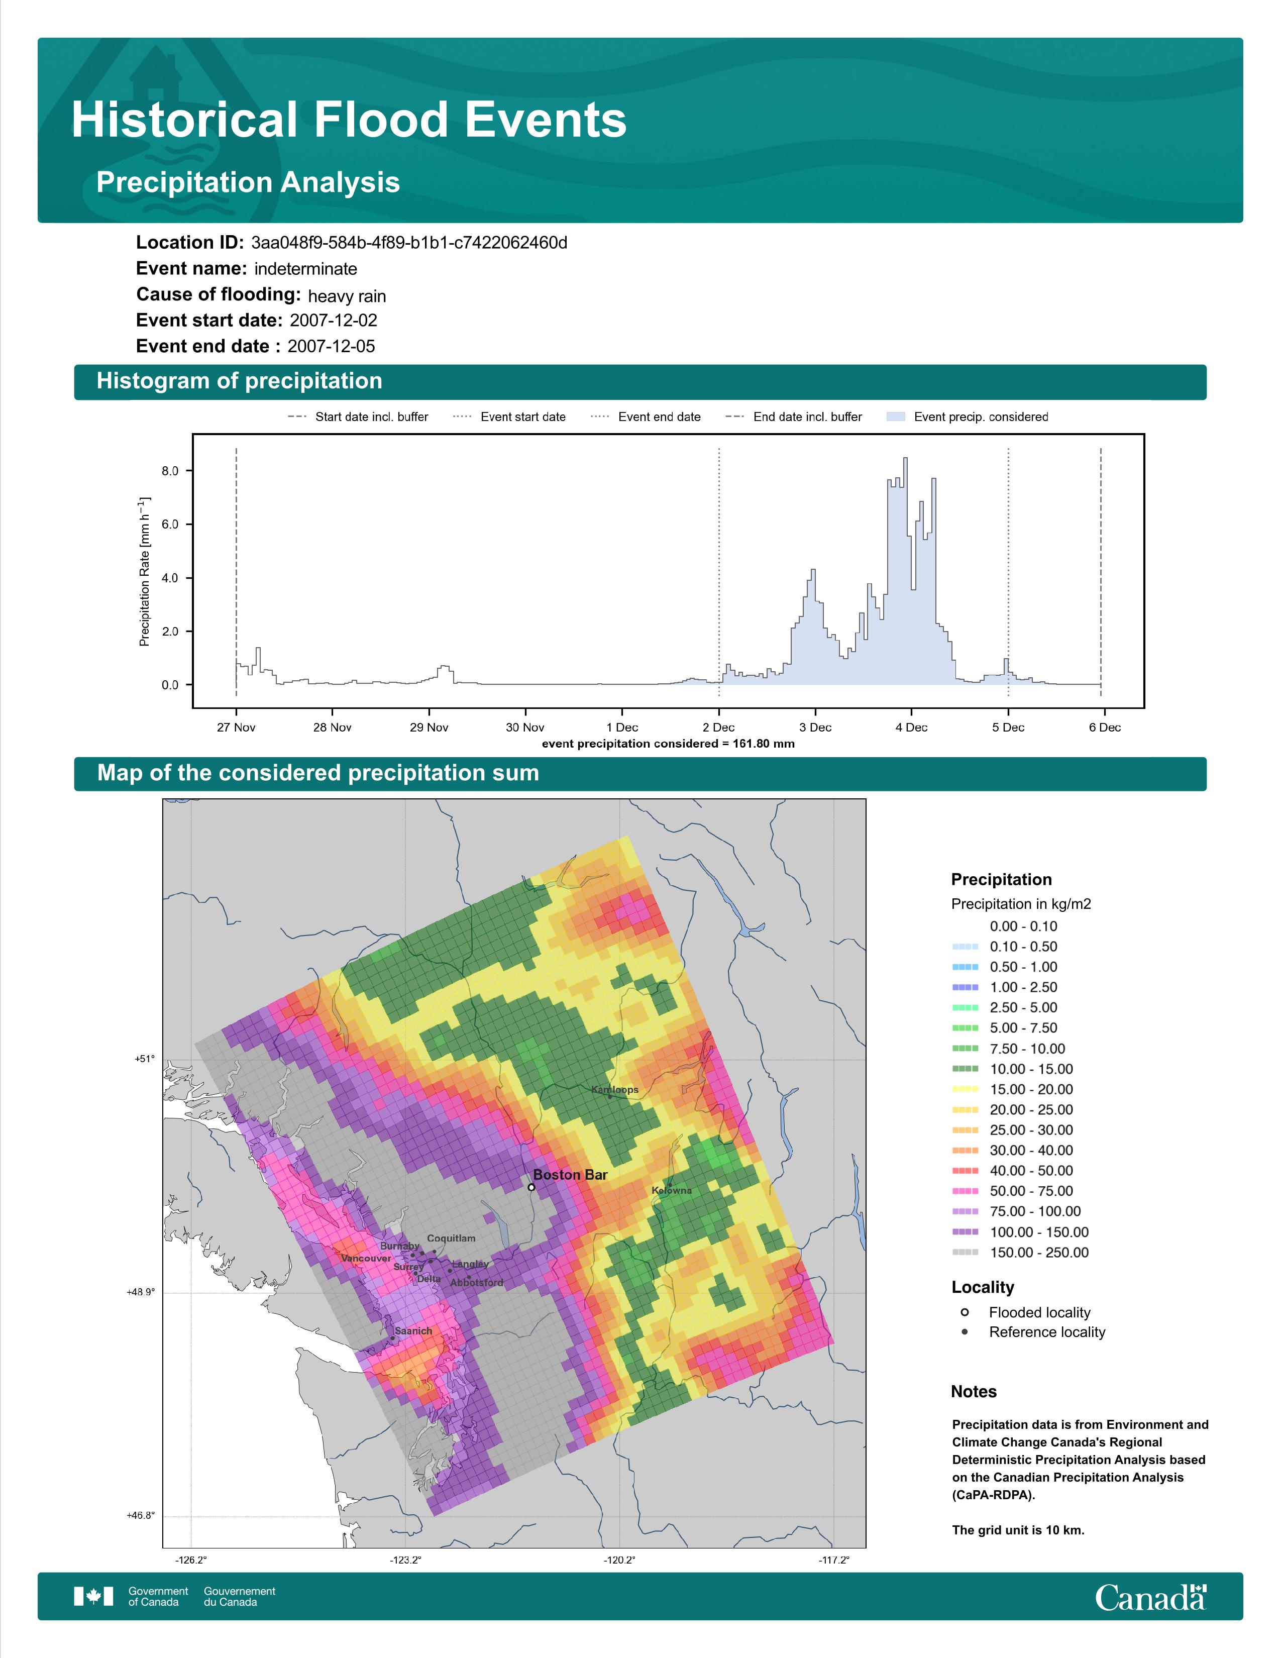Click the 30 Nov axis label
The height and width of the screenshot is (1658, 1281).
(525, 728)
